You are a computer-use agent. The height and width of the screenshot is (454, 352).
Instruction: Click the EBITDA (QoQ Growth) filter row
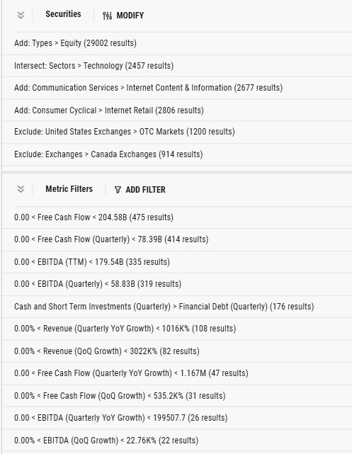[177, 441]
